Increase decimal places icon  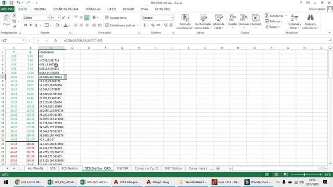click(x=165, y=25)
